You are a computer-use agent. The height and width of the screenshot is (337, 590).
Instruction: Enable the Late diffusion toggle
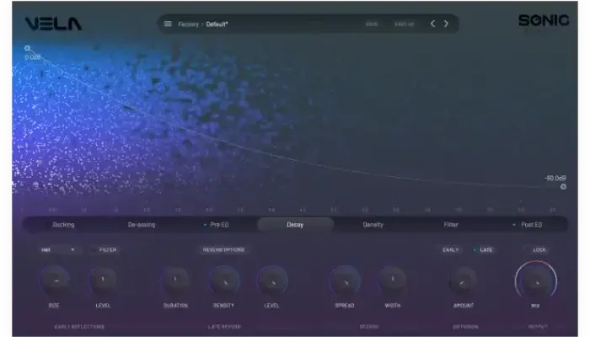(x=482, y=249)
